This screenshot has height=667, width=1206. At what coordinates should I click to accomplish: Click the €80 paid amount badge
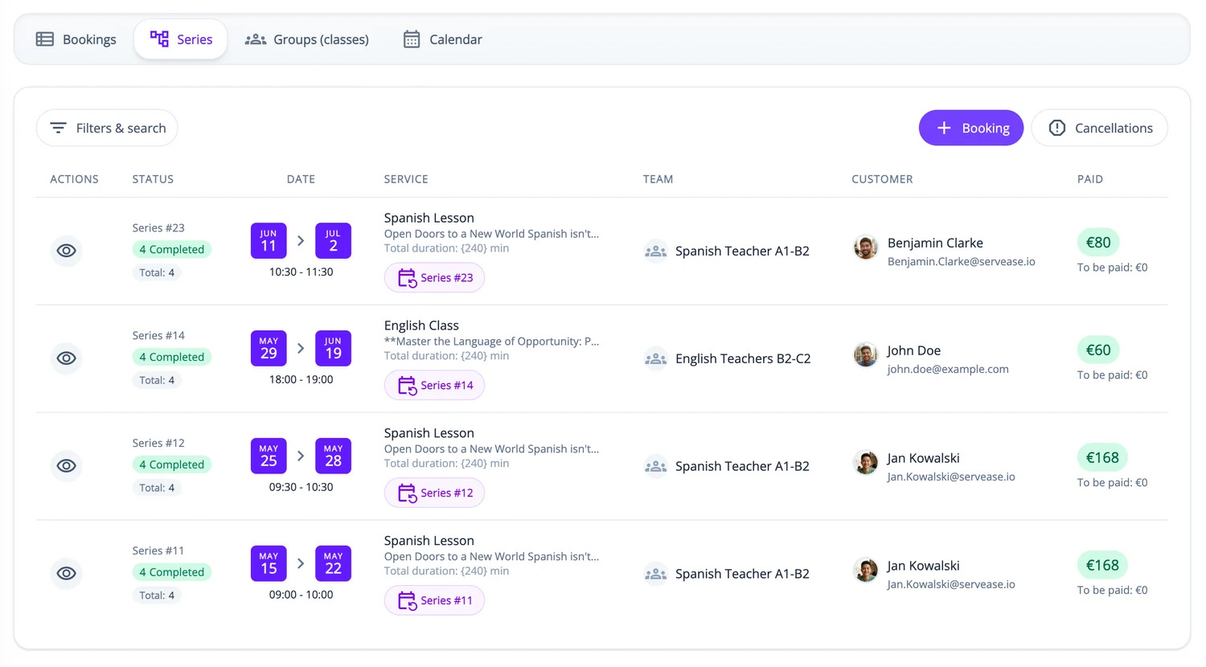pyautogui.click(x=1098, y=243)
